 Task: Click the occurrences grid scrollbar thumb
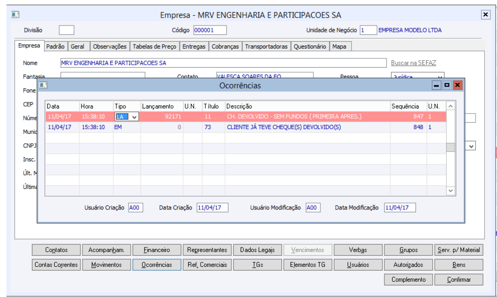click(x=451, y=147)
